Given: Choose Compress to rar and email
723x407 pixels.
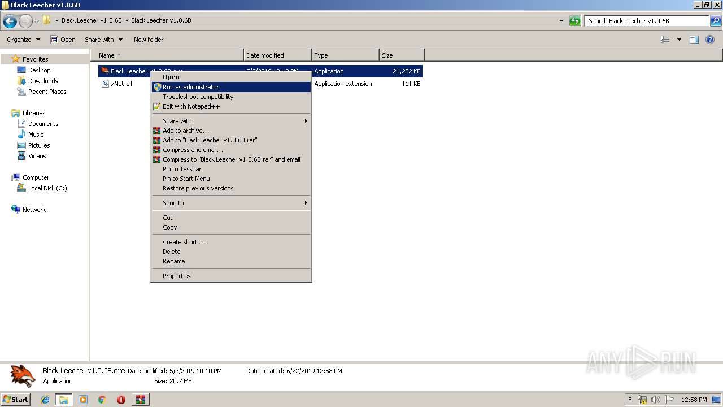Looking at the screenshot, I should (x=231, y=159).
